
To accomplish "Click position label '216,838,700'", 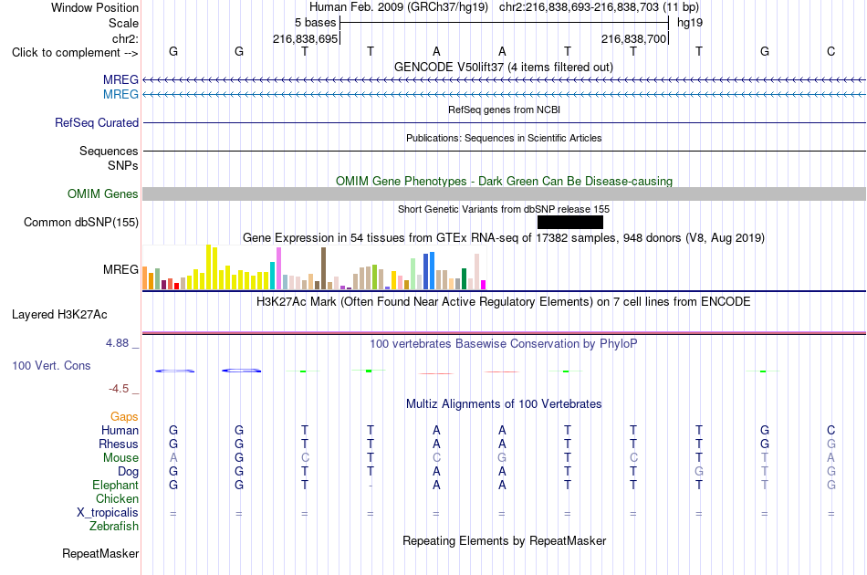I will [x=633, y=38].
